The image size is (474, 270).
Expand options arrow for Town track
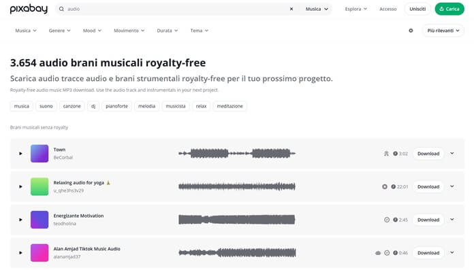pyautogui.click(x=452, y=154)
